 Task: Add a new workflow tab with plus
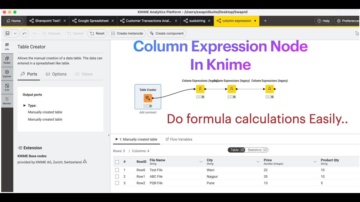[265, 21]
